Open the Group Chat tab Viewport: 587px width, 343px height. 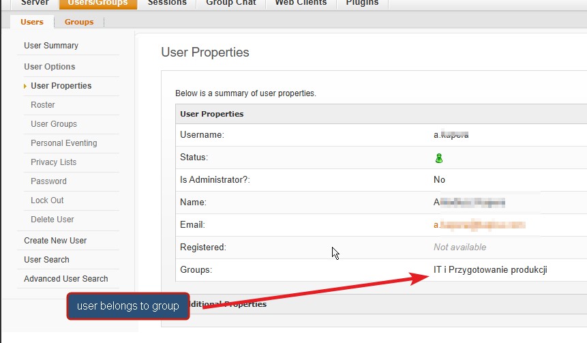click(231, 3)
